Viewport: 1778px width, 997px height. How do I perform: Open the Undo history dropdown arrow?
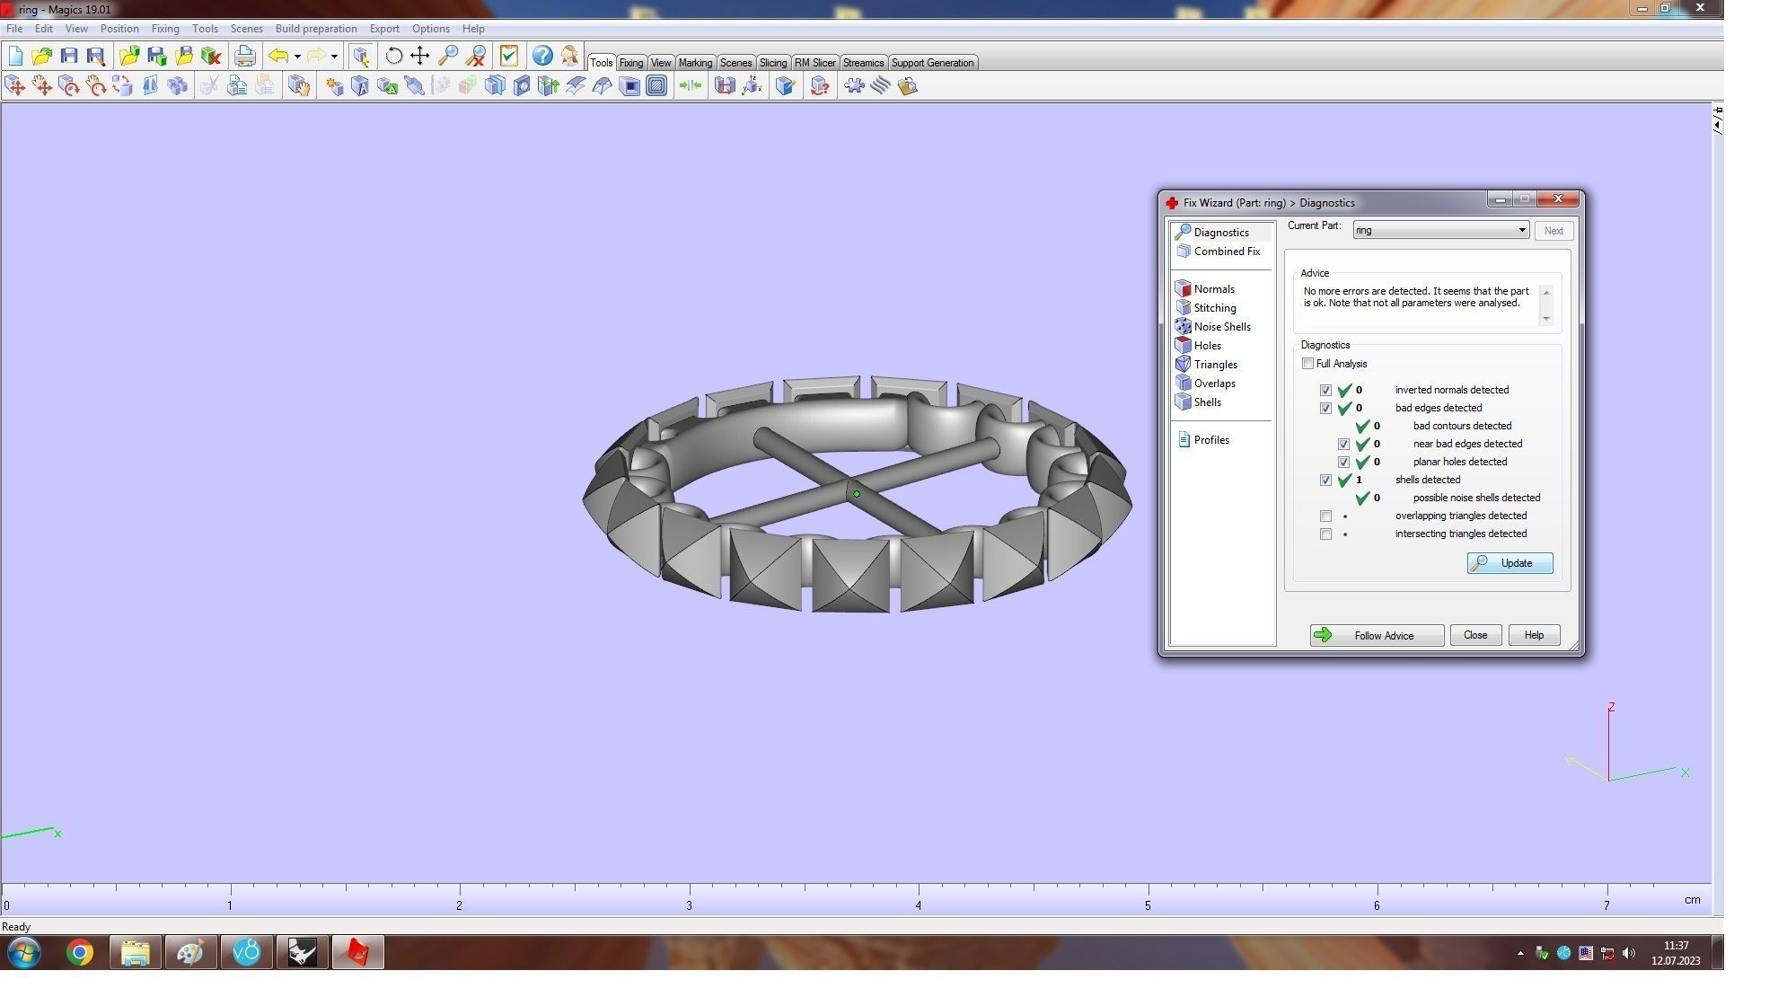pyautogui.click(x=297, y=57)
